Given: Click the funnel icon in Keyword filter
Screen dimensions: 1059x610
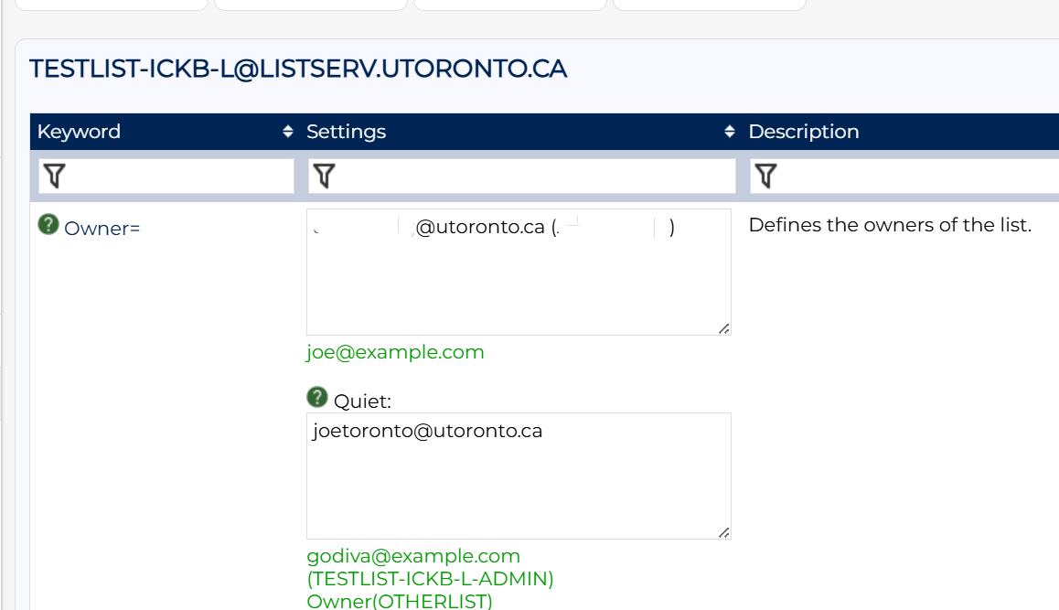Looking at the screenshot, I should (54, 176).
